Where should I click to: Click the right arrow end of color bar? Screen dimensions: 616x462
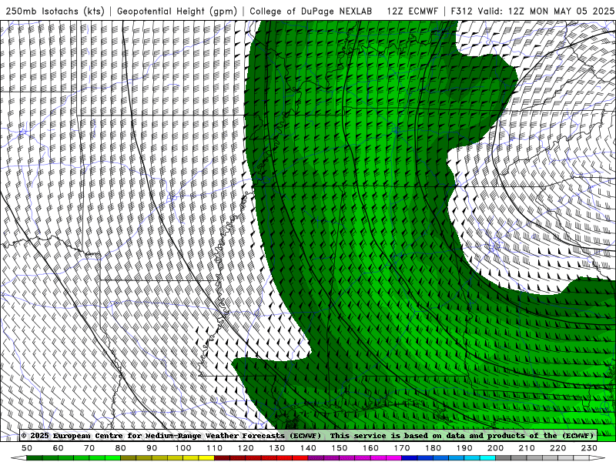pos(598,457)
